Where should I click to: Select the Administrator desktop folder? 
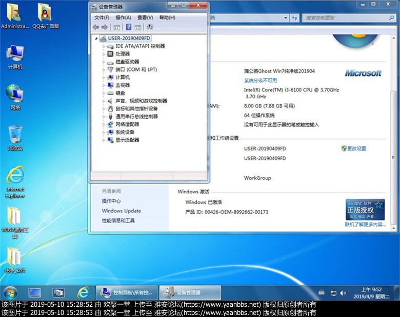pyautogui.click(x=15, y=16)
